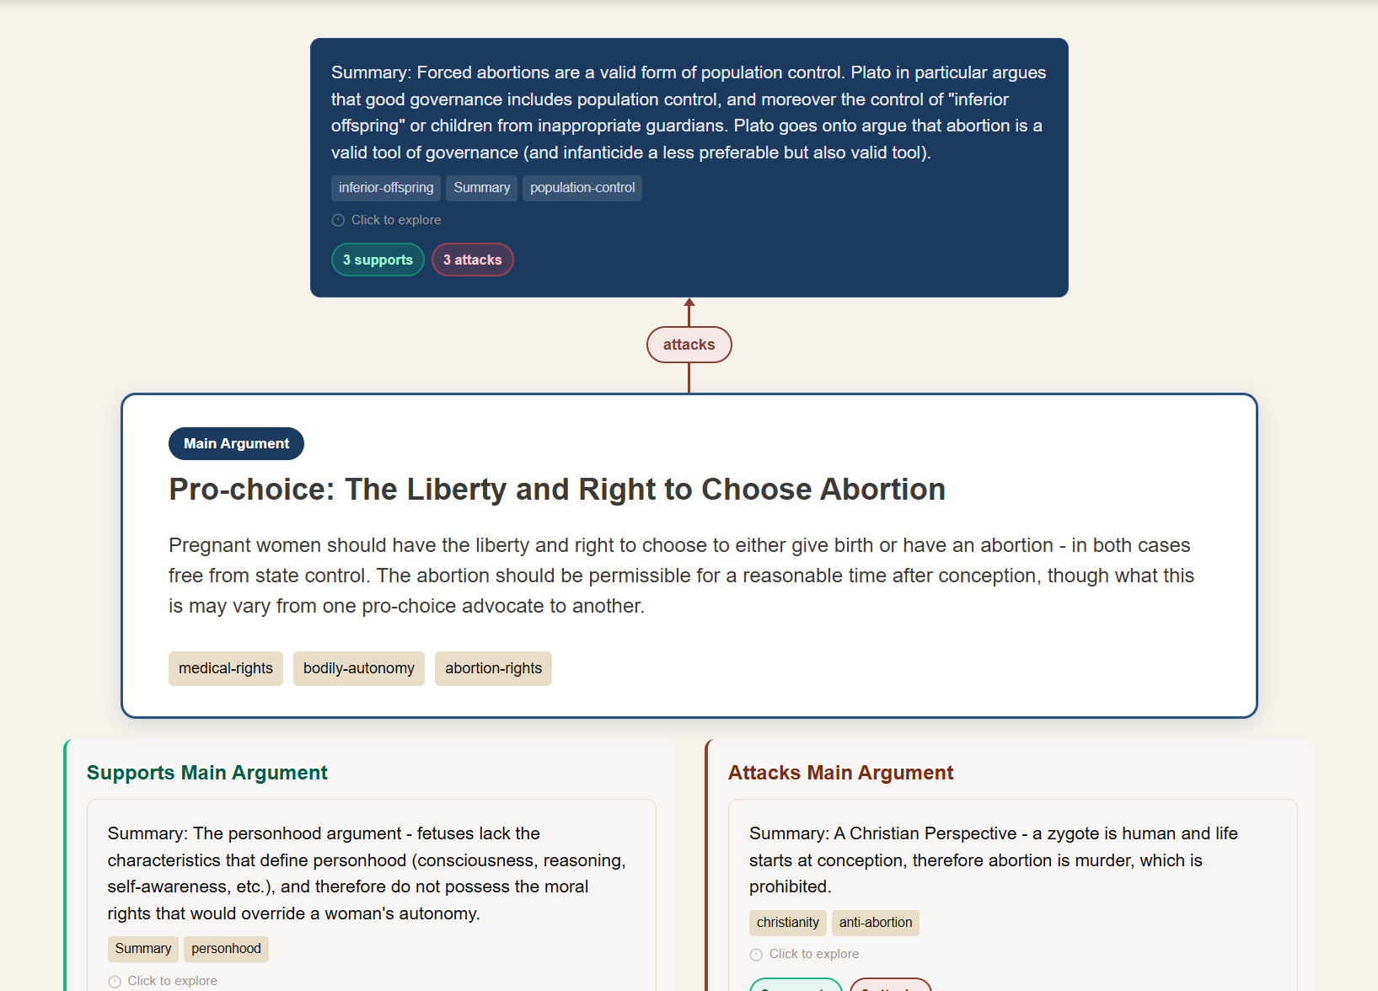Select the 'inferior-offspring' tag
The width and height of the screenshot is (1378, 991).
pyautogui.click(x=385, y=188)
